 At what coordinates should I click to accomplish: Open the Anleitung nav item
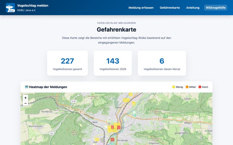click(193, 8)
